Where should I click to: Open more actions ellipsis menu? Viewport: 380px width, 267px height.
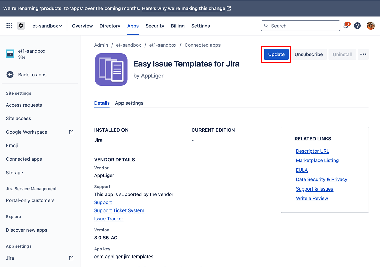point(363,54)
